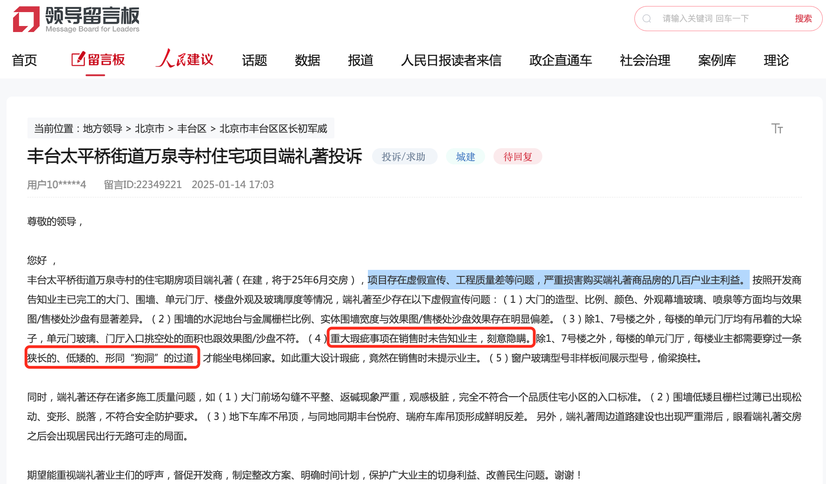Open the 理论 menu item
Viewport: 826px width, 484px height.
click(776, 60)
